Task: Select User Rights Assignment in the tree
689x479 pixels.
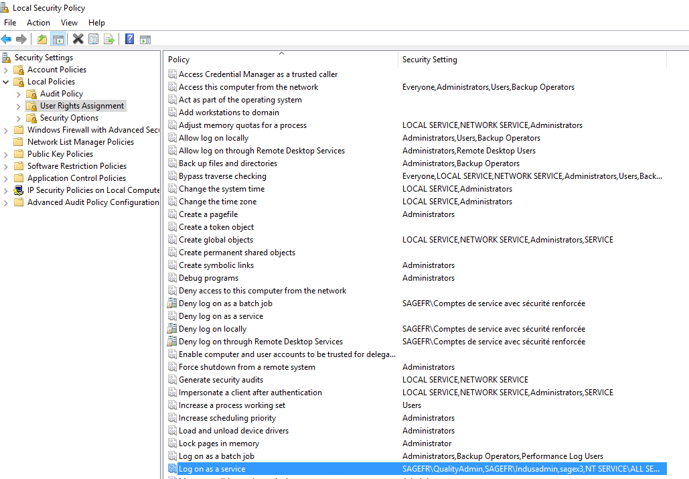Action: (x=82, y=106)
